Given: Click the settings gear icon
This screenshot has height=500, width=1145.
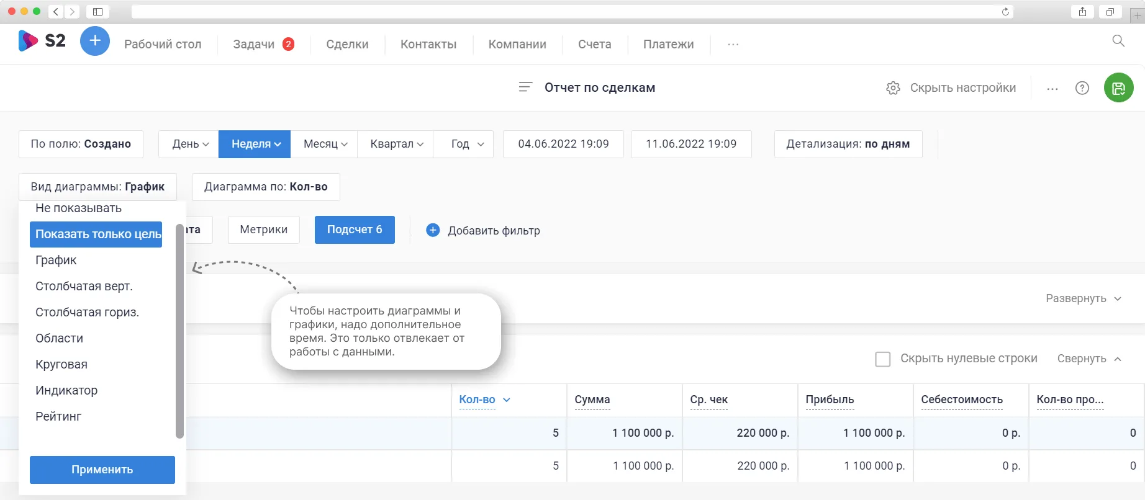Looking at the screenshot, I should pyautogui.click(x=893, y=88).
